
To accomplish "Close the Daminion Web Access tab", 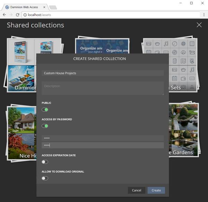I will click(44, 7).
